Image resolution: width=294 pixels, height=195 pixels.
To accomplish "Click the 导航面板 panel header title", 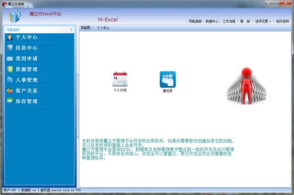I will click(13, 29).
